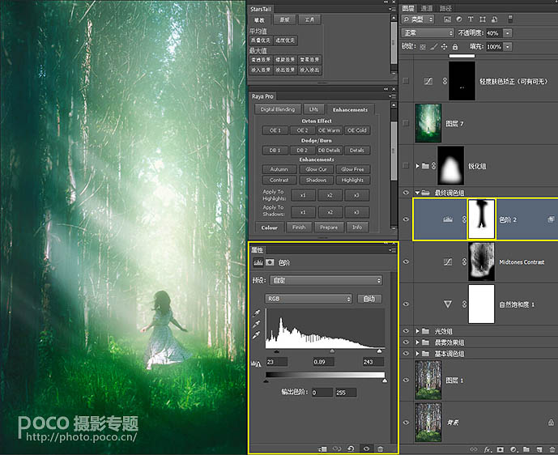Expand the 基本调色组 group
Viewport: 558px width, 455px height.
[x=417, y=354]
